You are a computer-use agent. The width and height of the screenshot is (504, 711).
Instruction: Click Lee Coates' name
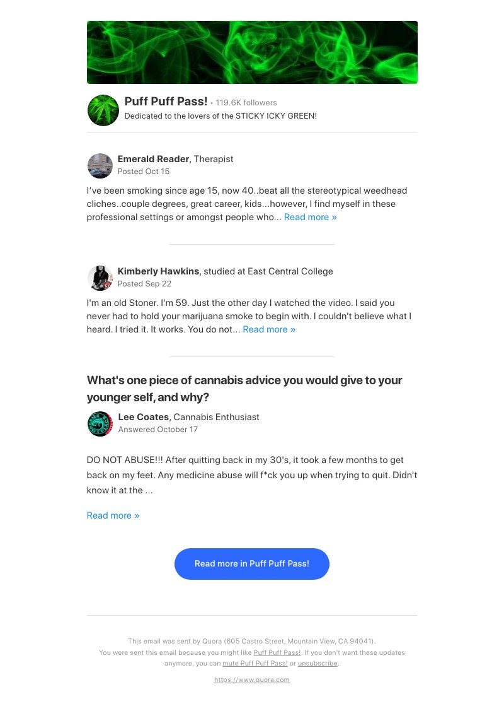pyautogui.click(x=143, y=416)
